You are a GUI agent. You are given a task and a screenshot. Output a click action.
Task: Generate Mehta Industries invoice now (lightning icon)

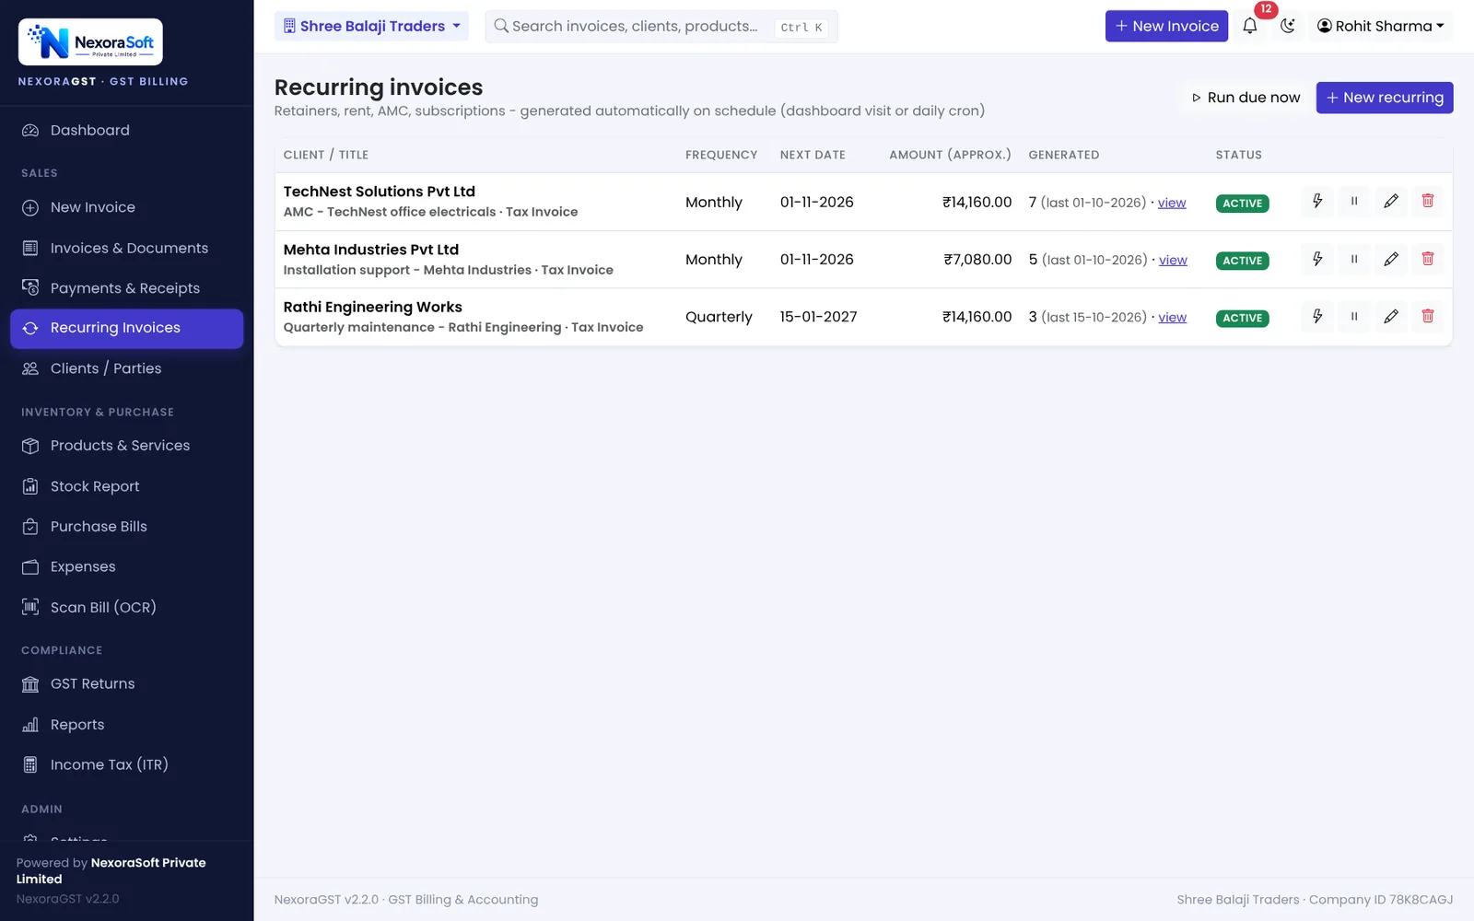tap(1317, 260)
